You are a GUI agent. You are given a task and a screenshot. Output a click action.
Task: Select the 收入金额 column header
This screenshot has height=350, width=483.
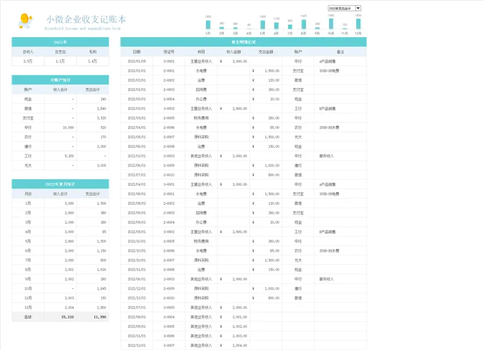(234, 52)
